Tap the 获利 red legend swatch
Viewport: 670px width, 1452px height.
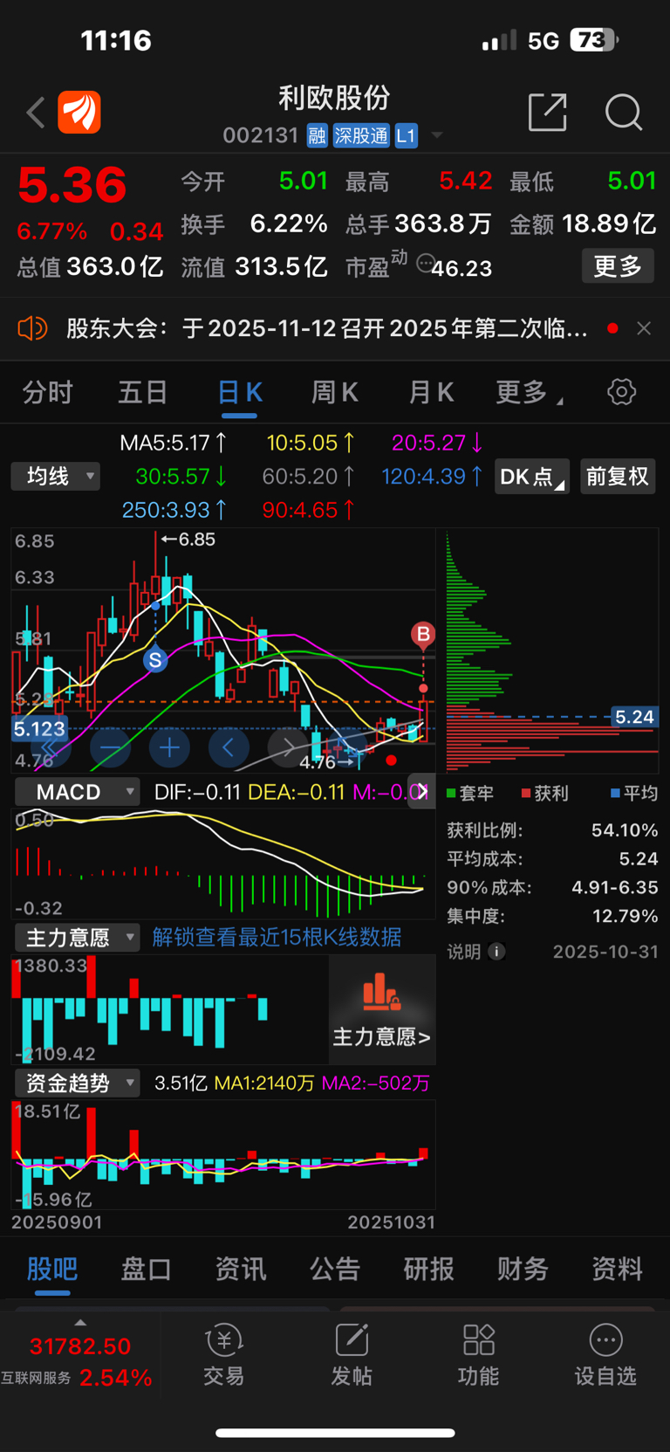(526, 793)
